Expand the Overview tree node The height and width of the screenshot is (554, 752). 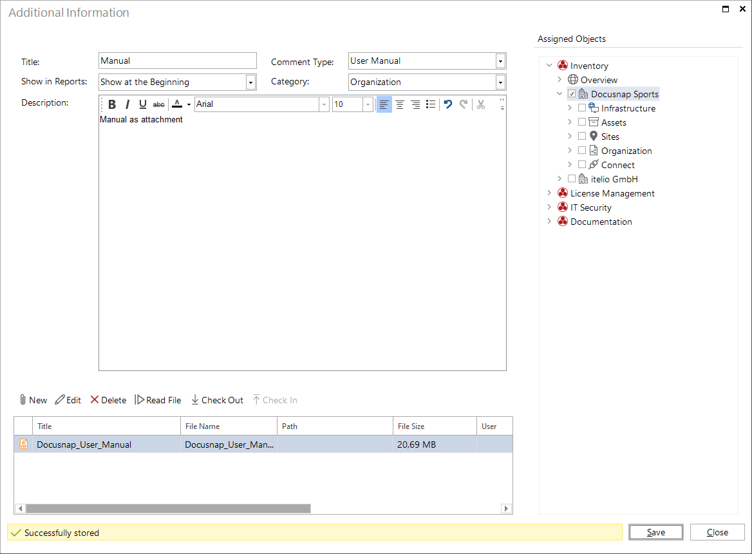click(559, 80)
